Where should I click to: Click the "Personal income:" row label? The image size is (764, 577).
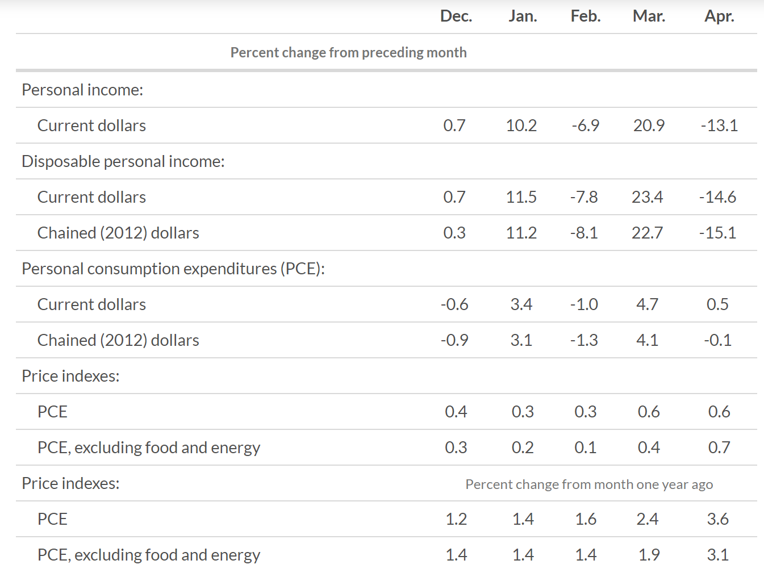[x=82, y=90]
